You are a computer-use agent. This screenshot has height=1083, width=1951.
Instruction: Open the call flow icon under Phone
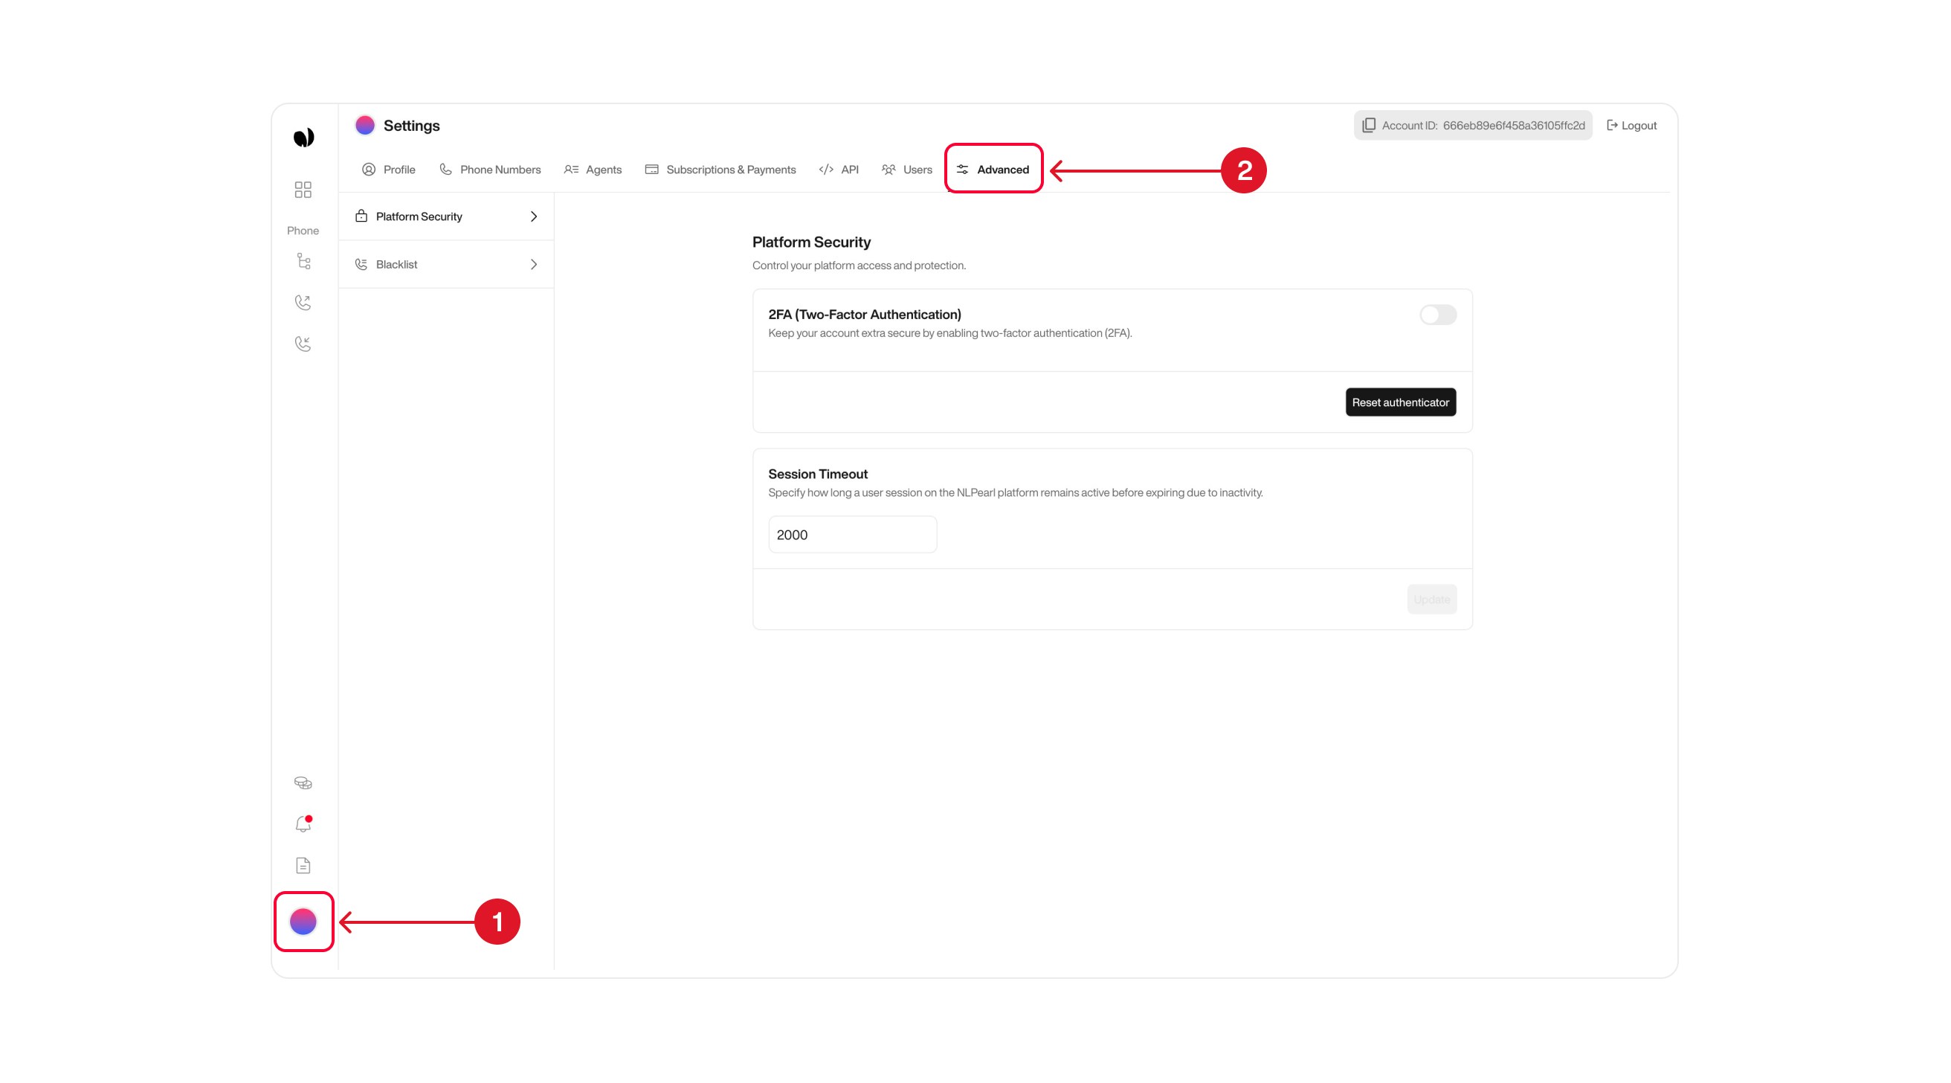click(303, 262)
